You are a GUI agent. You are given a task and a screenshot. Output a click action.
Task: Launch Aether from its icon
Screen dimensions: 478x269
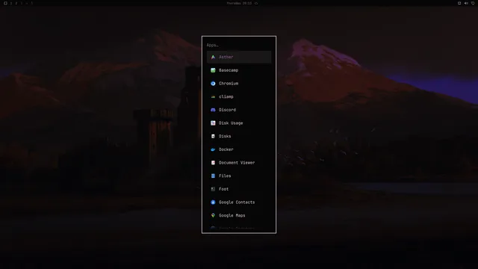(213, 57)
